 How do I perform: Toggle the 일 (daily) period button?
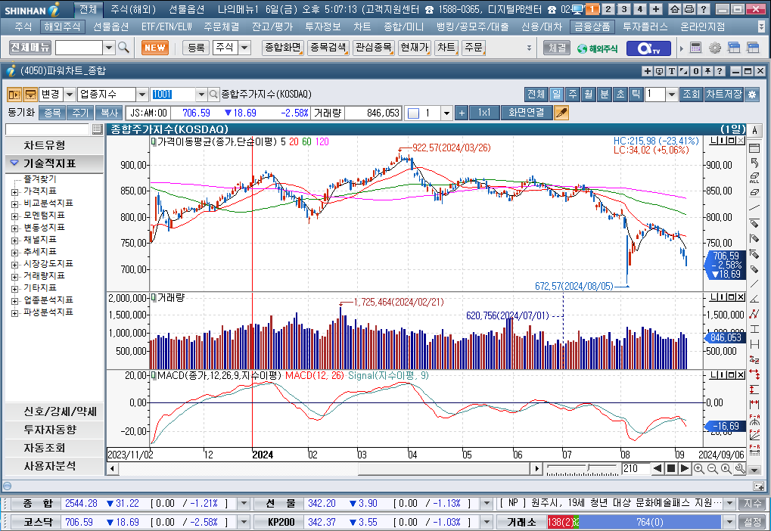pos(556,95)
